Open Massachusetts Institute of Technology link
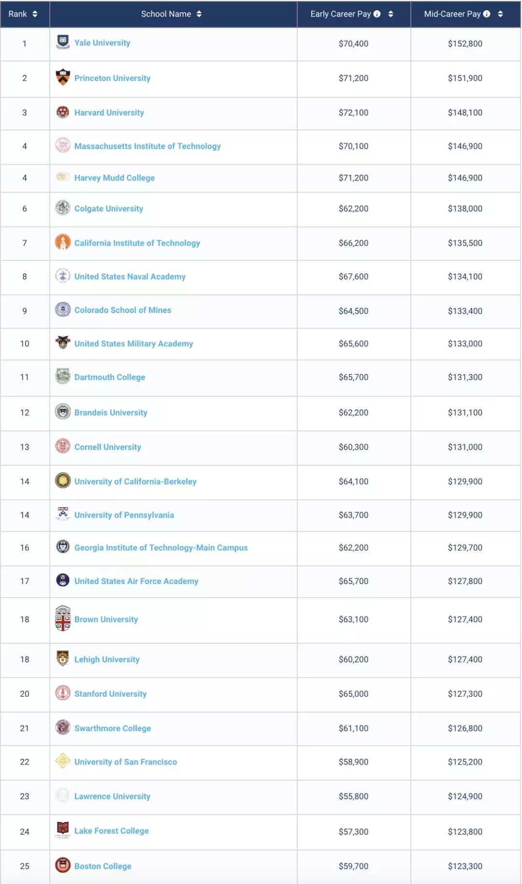The image size is (522, 884). pyautogui.click(x=147, y=146)
